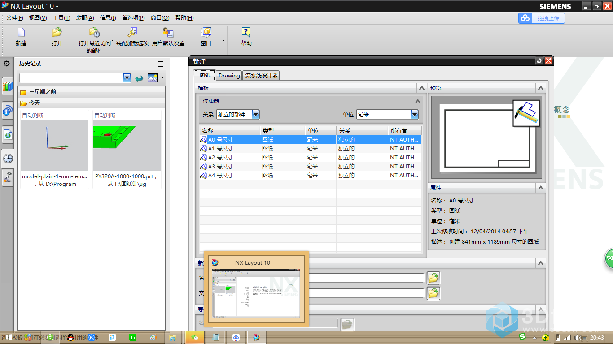Select the A2 号尺寸 template row

tap(311, 157)
